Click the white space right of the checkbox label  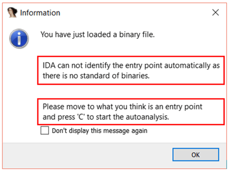pyautogui.click(x=185, y=131)
